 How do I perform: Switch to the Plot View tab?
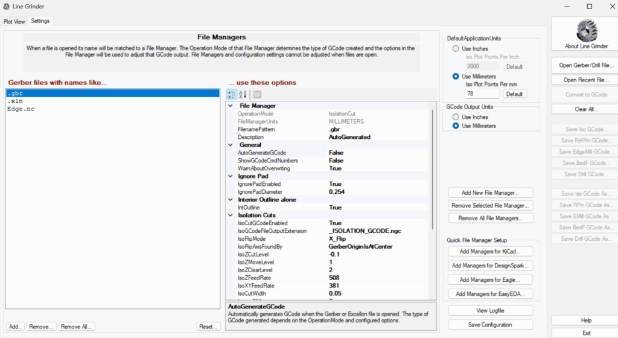click(x=14, y=21)
